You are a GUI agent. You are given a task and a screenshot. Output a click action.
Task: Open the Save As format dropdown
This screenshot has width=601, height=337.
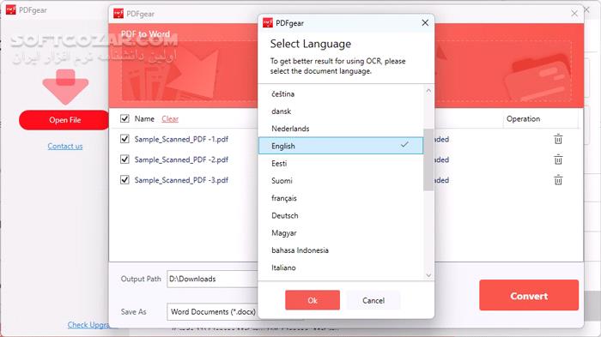tap(213, 312)
